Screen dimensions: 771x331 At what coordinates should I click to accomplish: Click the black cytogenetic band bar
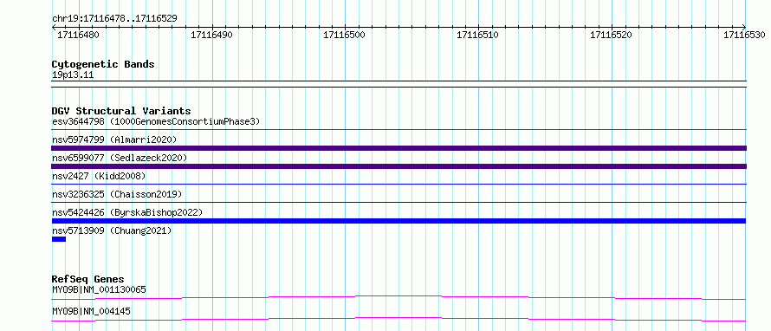[398, 84]
